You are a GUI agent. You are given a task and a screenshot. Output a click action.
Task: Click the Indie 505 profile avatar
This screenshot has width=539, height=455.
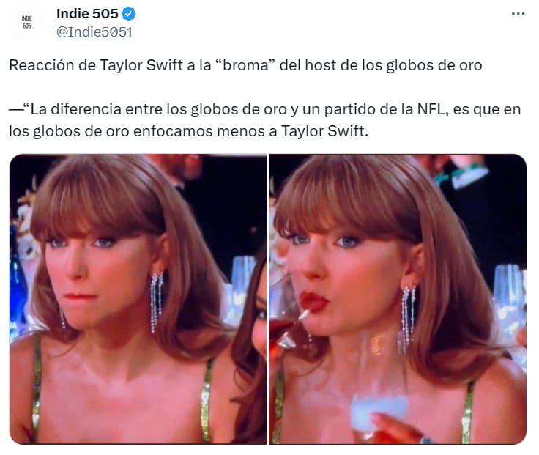tap(27, 22)
